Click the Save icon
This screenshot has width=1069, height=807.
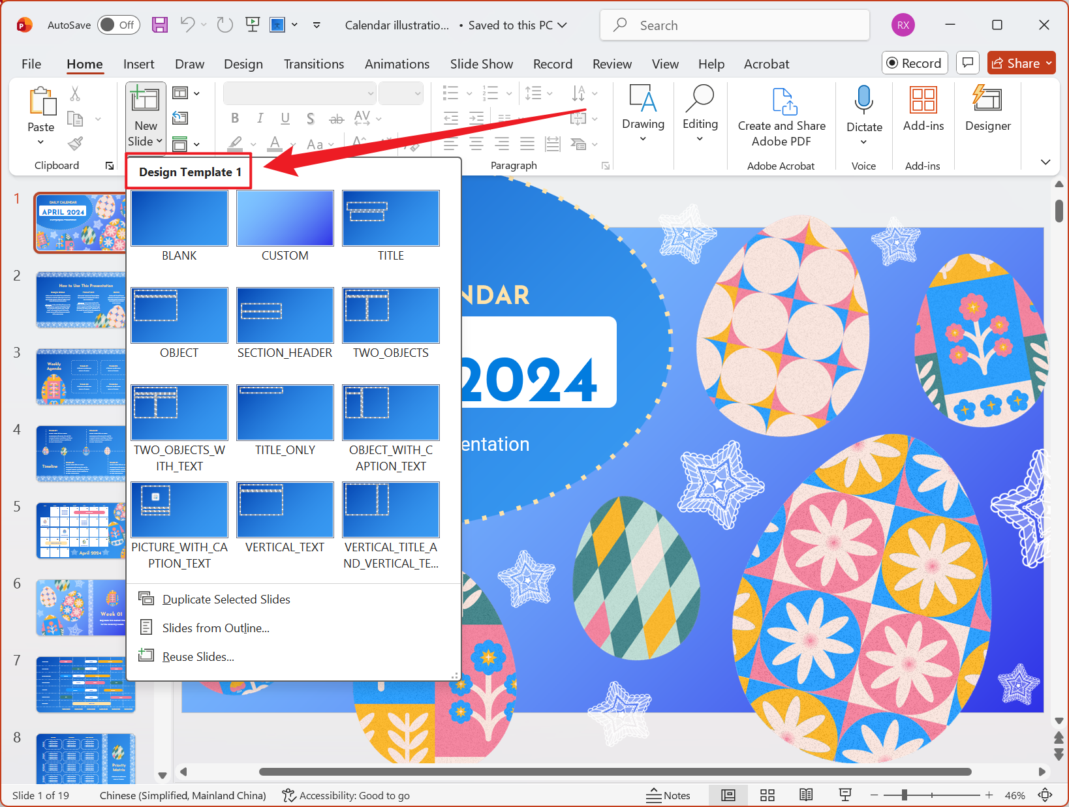[x=159, y=24]
